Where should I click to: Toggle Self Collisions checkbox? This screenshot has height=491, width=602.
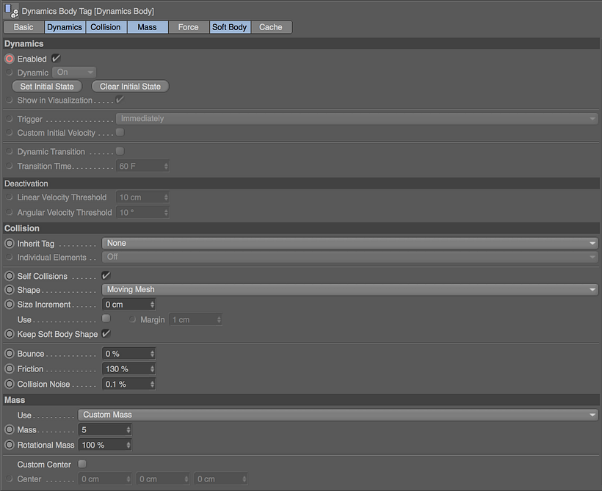tap(106, 275)
